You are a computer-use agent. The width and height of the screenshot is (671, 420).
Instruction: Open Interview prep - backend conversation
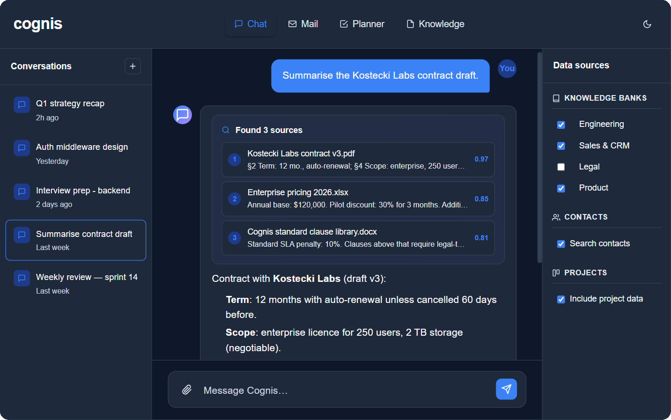[76, 197]
